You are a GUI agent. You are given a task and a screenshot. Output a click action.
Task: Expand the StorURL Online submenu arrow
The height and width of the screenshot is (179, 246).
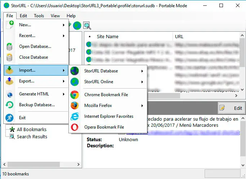[142, 82]
